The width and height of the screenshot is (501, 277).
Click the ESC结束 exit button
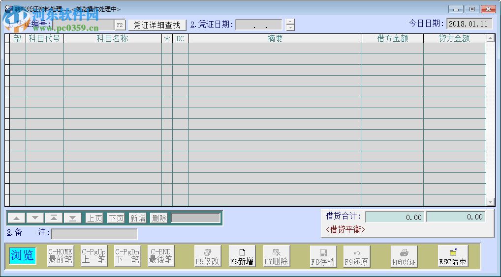pyautogui.click(x=453, y=256)
